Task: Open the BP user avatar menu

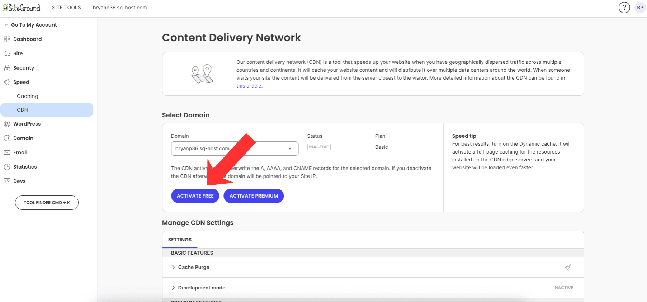Action: (x=640, y=8)
